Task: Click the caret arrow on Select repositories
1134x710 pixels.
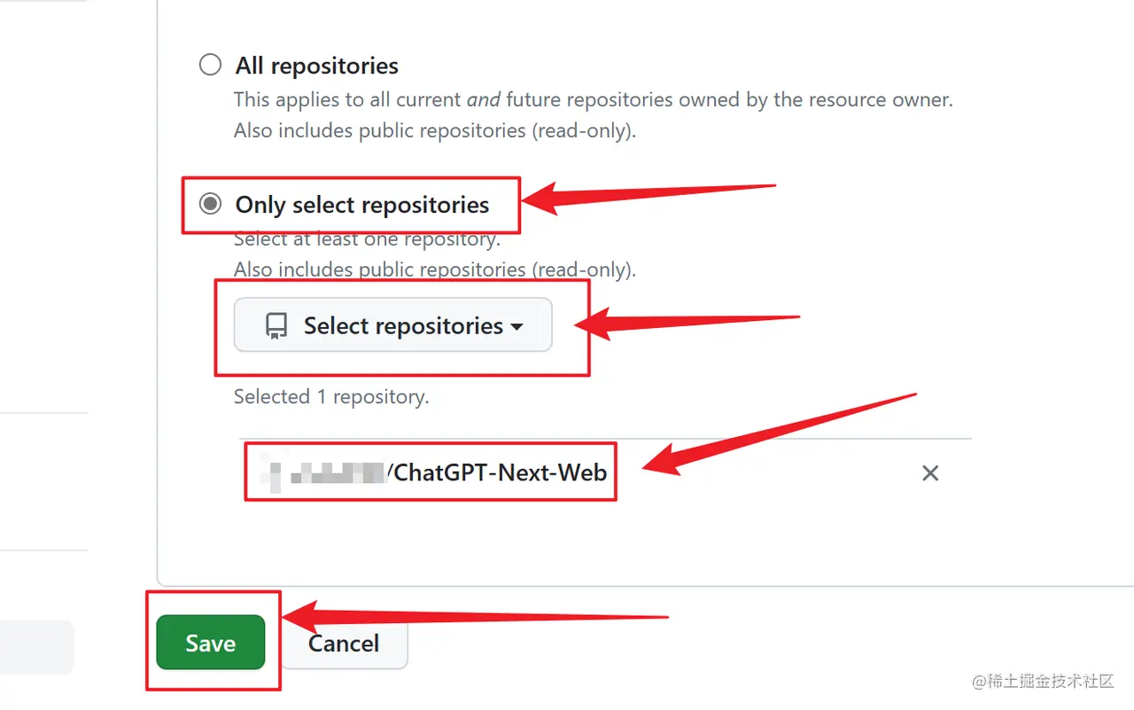Action: (517, 326)
